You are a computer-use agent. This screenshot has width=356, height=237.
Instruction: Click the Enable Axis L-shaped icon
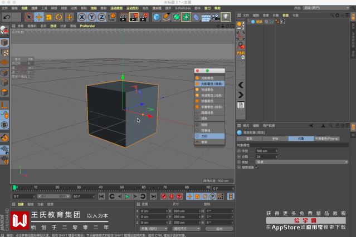pos(4,105)
